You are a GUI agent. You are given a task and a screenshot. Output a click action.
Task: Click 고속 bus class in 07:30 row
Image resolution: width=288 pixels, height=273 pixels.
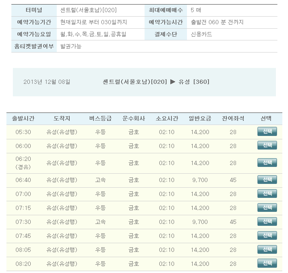(x=100, y=222)
